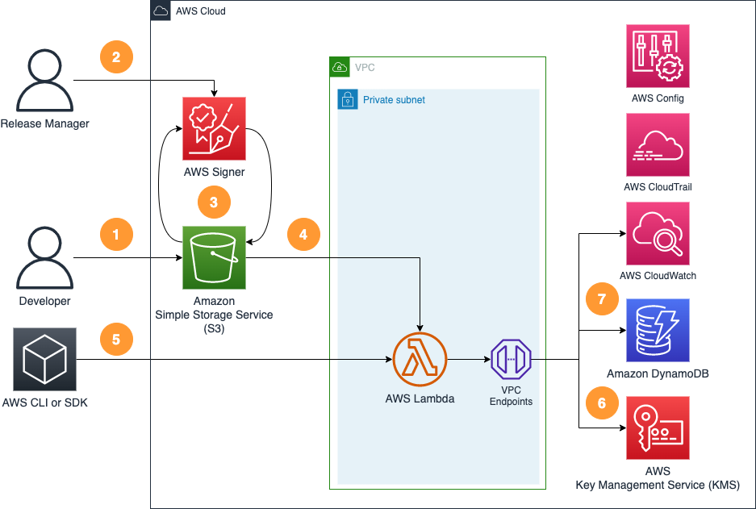Select the "AWS CloudTrail" label
Screen dimensions: 756x509
coord(658,187)
